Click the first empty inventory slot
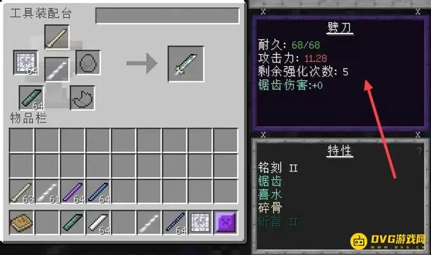Viewport: 431px width, 255px height. coord(22,140)
